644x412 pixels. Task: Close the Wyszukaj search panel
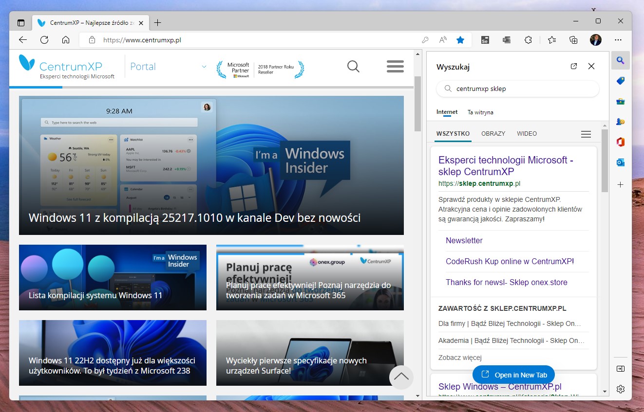pos(591,66)
